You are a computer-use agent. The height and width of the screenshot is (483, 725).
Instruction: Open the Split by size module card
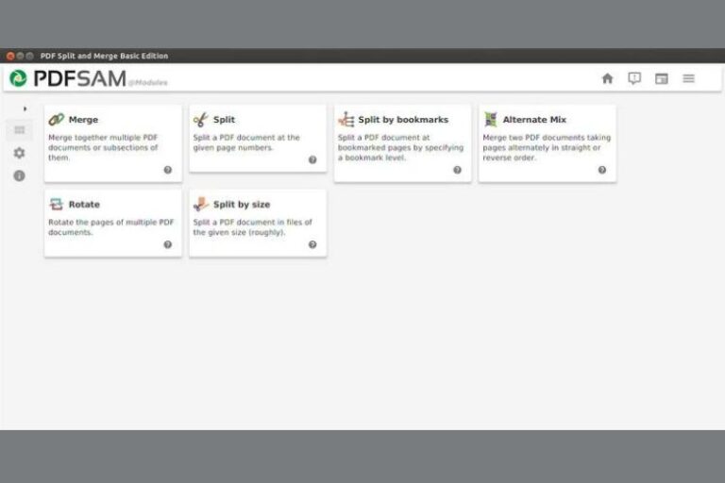(258, 223)
